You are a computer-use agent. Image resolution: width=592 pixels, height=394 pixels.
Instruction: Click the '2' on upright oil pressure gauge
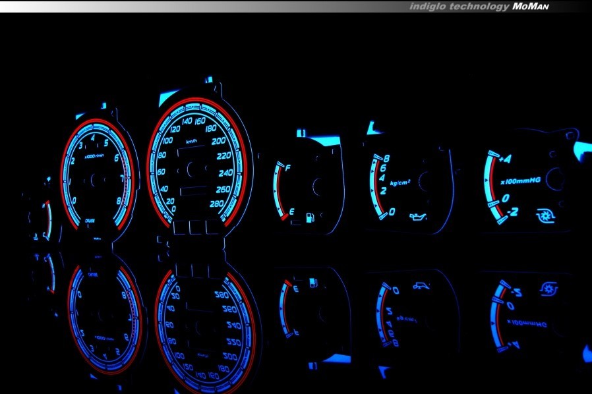(383, 190)
